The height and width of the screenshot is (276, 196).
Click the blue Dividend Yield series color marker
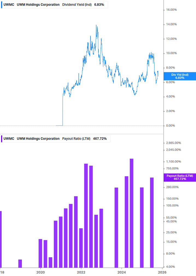click(x=1, y=5)
